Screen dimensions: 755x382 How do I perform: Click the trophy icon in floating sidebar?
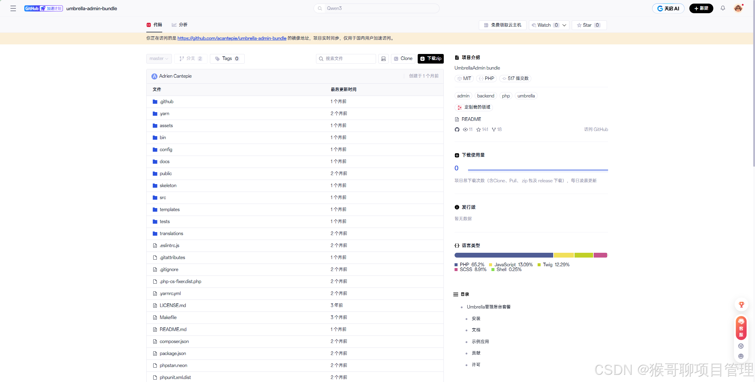coord(741,305)
